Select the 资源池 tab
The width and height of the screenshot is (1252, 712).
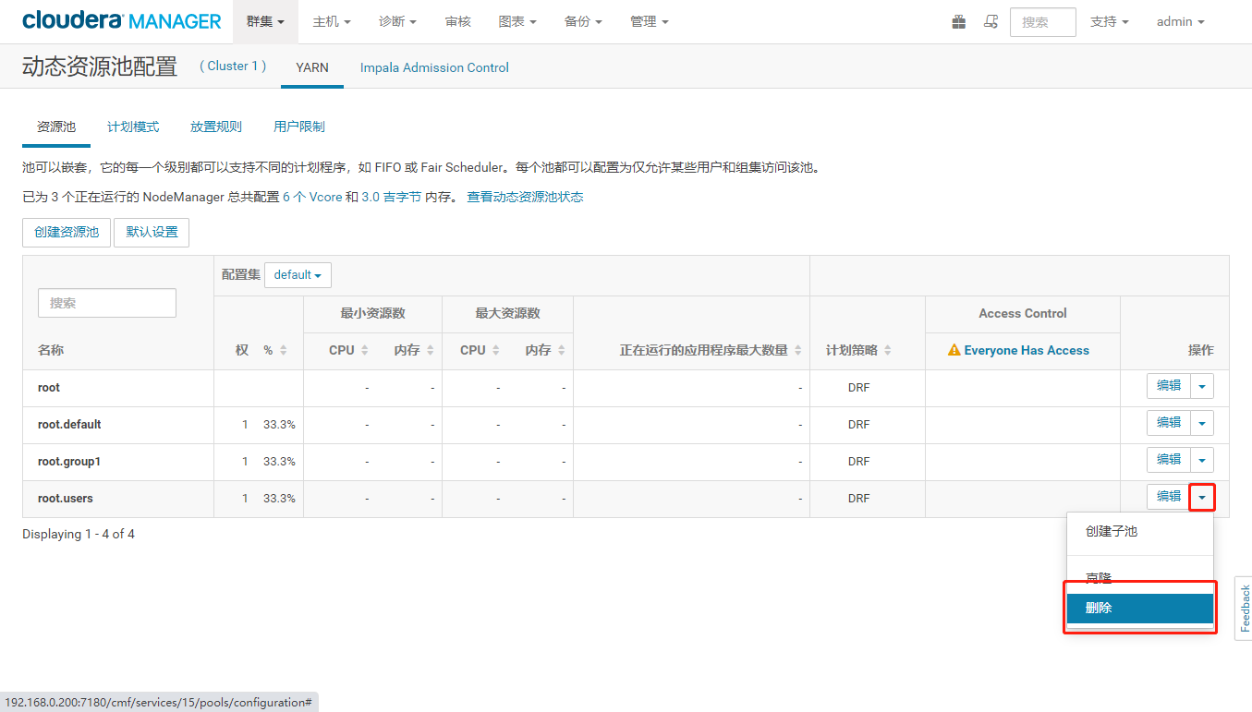click(56, 127)
